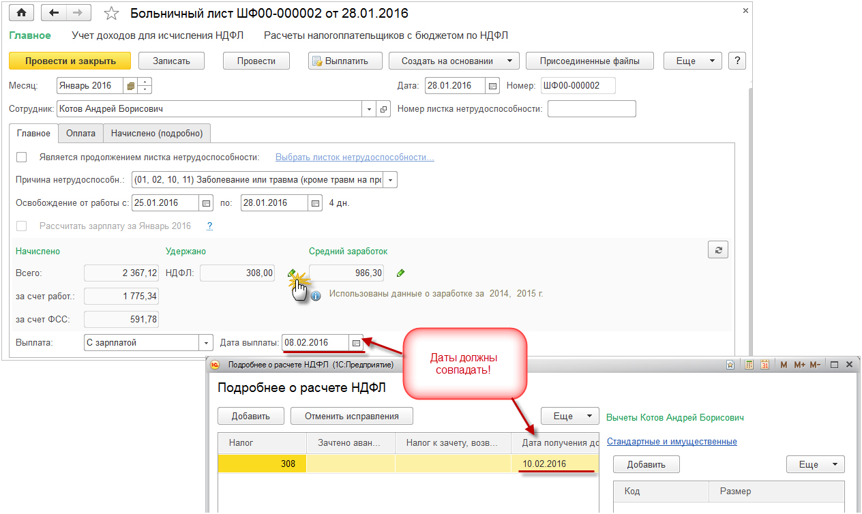Open Учет доходов для исчисления НДФЛ section
This screenshot has width=862, height=514.
tap(158, 35)
